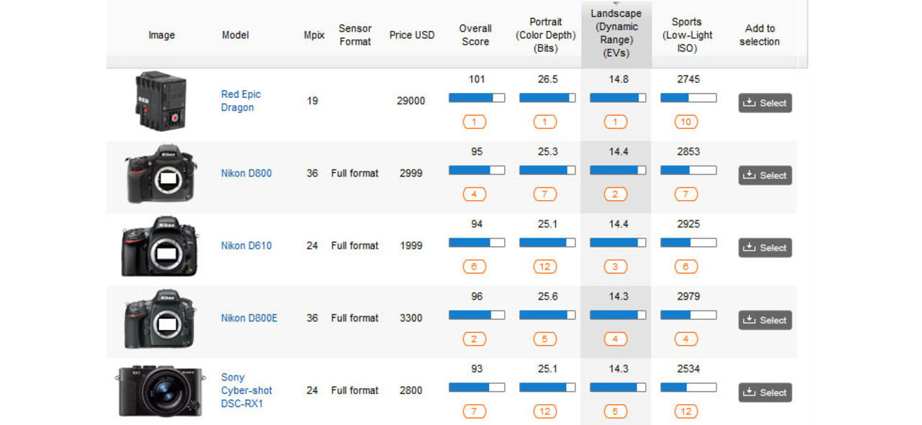Open the Nikon D800 model link

[x=246, y=173]
